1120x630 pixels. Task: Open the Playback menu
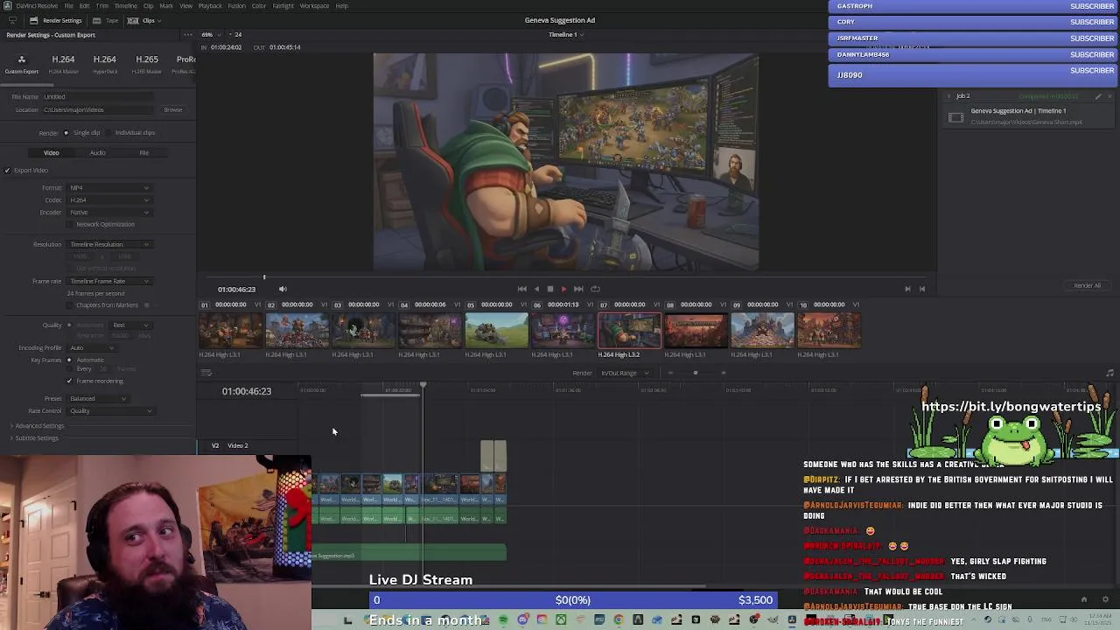click(210, 6)
